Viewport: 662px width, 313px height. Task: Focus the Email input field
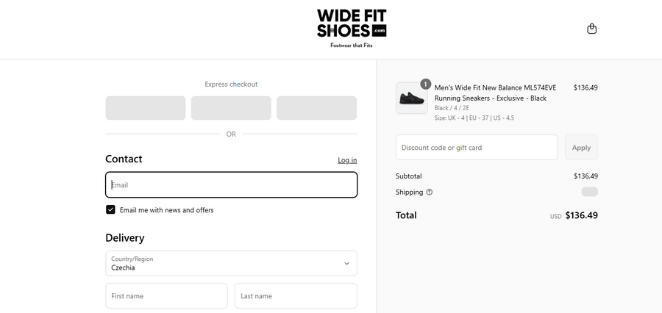(x=231, y=185)
